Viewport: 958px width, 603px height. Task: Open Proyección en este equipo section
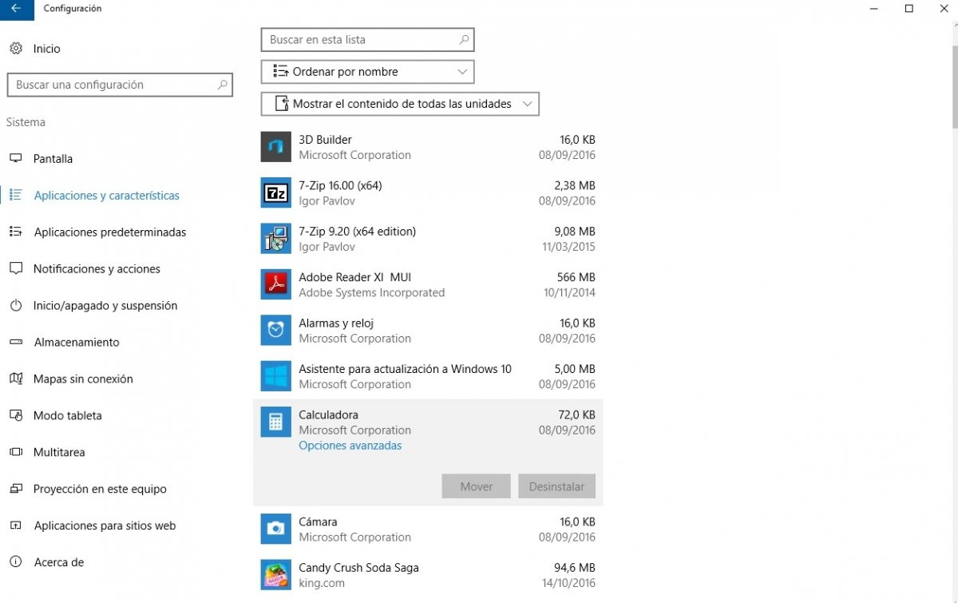(100, 489)
